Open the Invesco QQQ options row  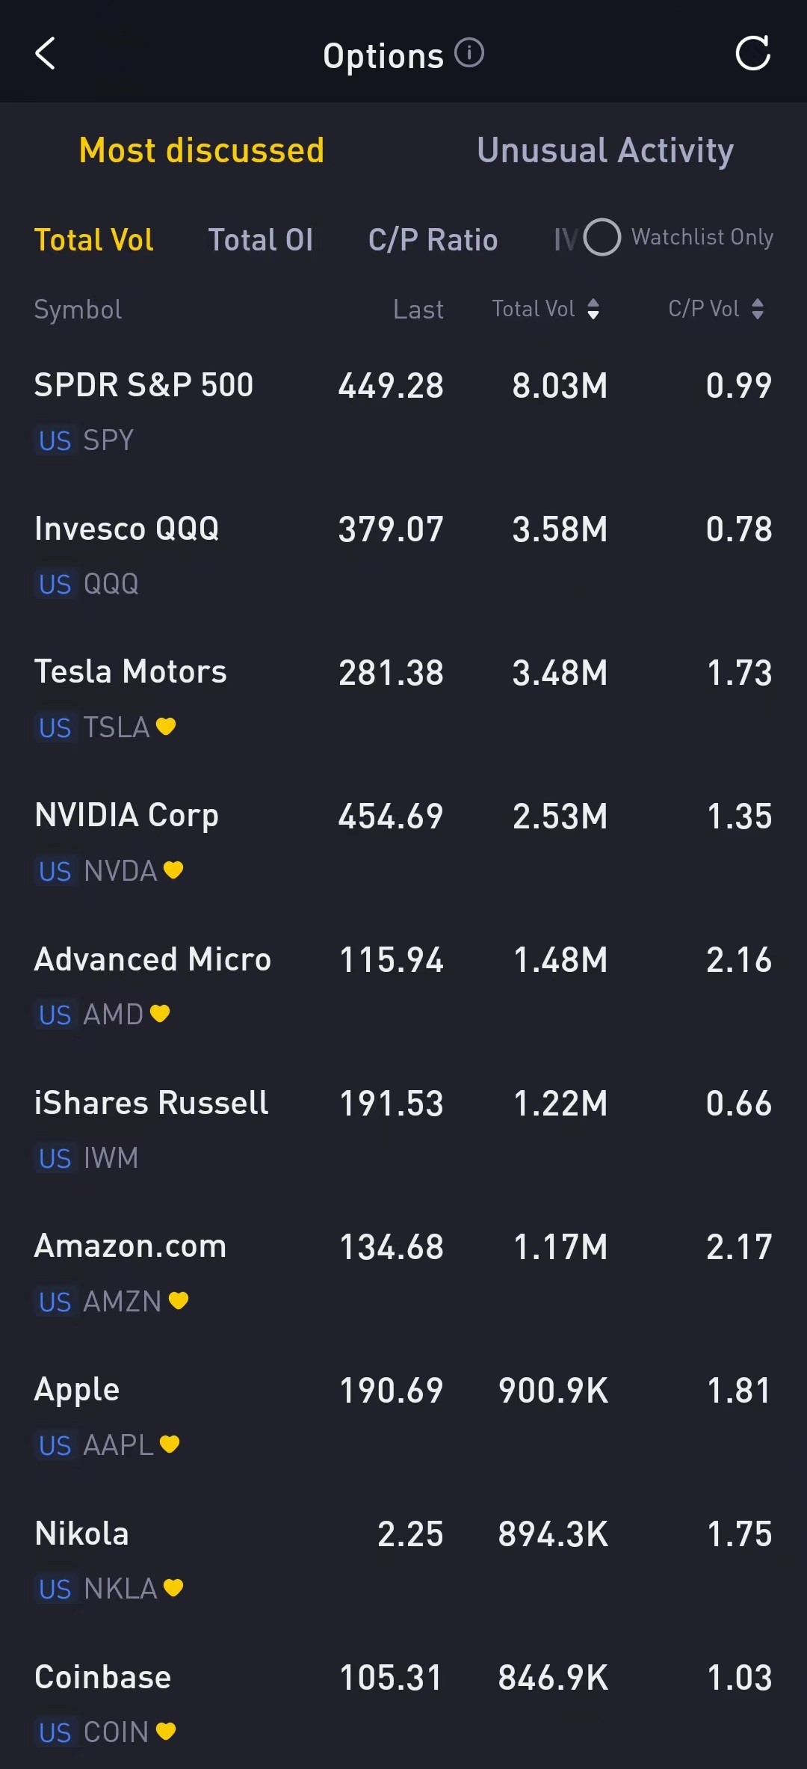tap(403, 555)
